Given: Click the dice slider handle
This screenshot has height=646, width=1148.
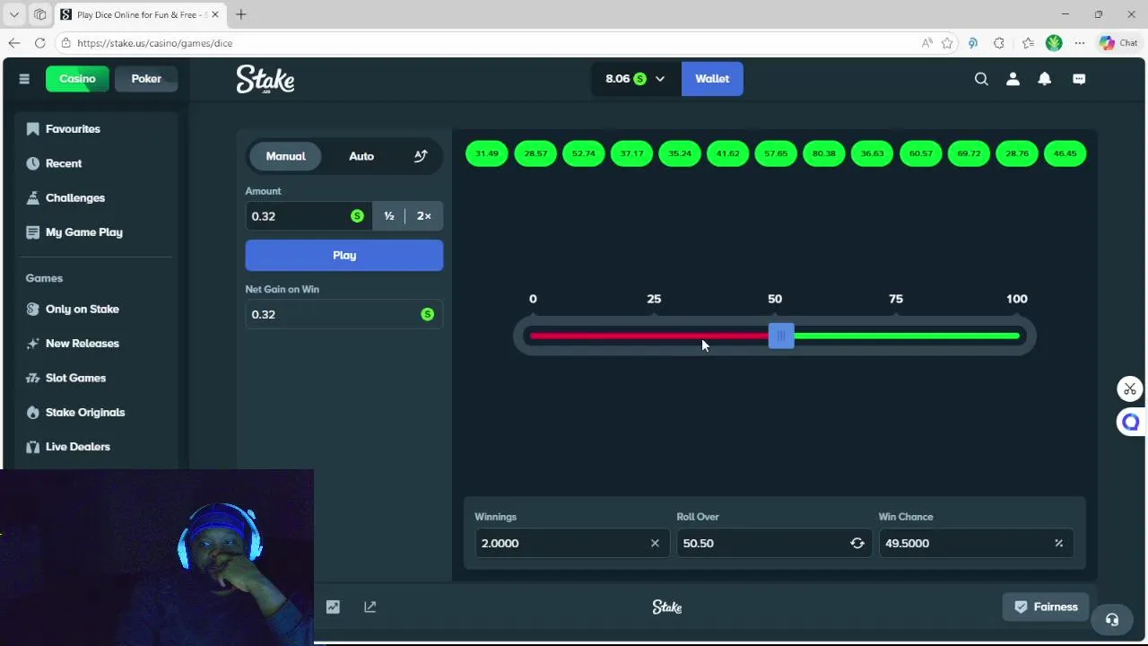Looking at the screenshot, I should point(781,336).
